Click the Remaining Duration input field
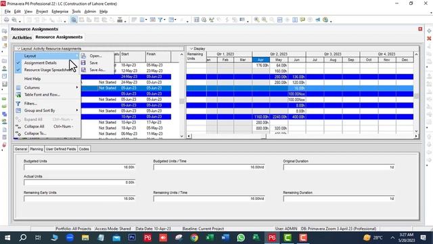Image resolution: width=433 pixels, height=244 pixels. coord(339,199)
